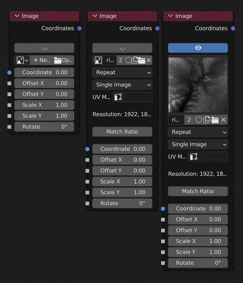This screenshot has width=243, height=283.
Task: Click the shield icon in the right node
Action: (x=198, y=120)
